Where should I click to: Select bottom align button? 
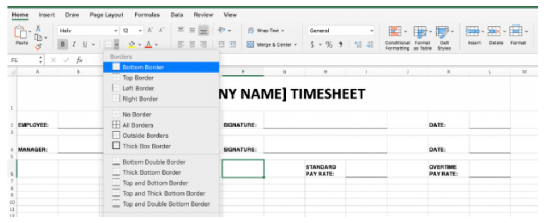coord(204,31)
